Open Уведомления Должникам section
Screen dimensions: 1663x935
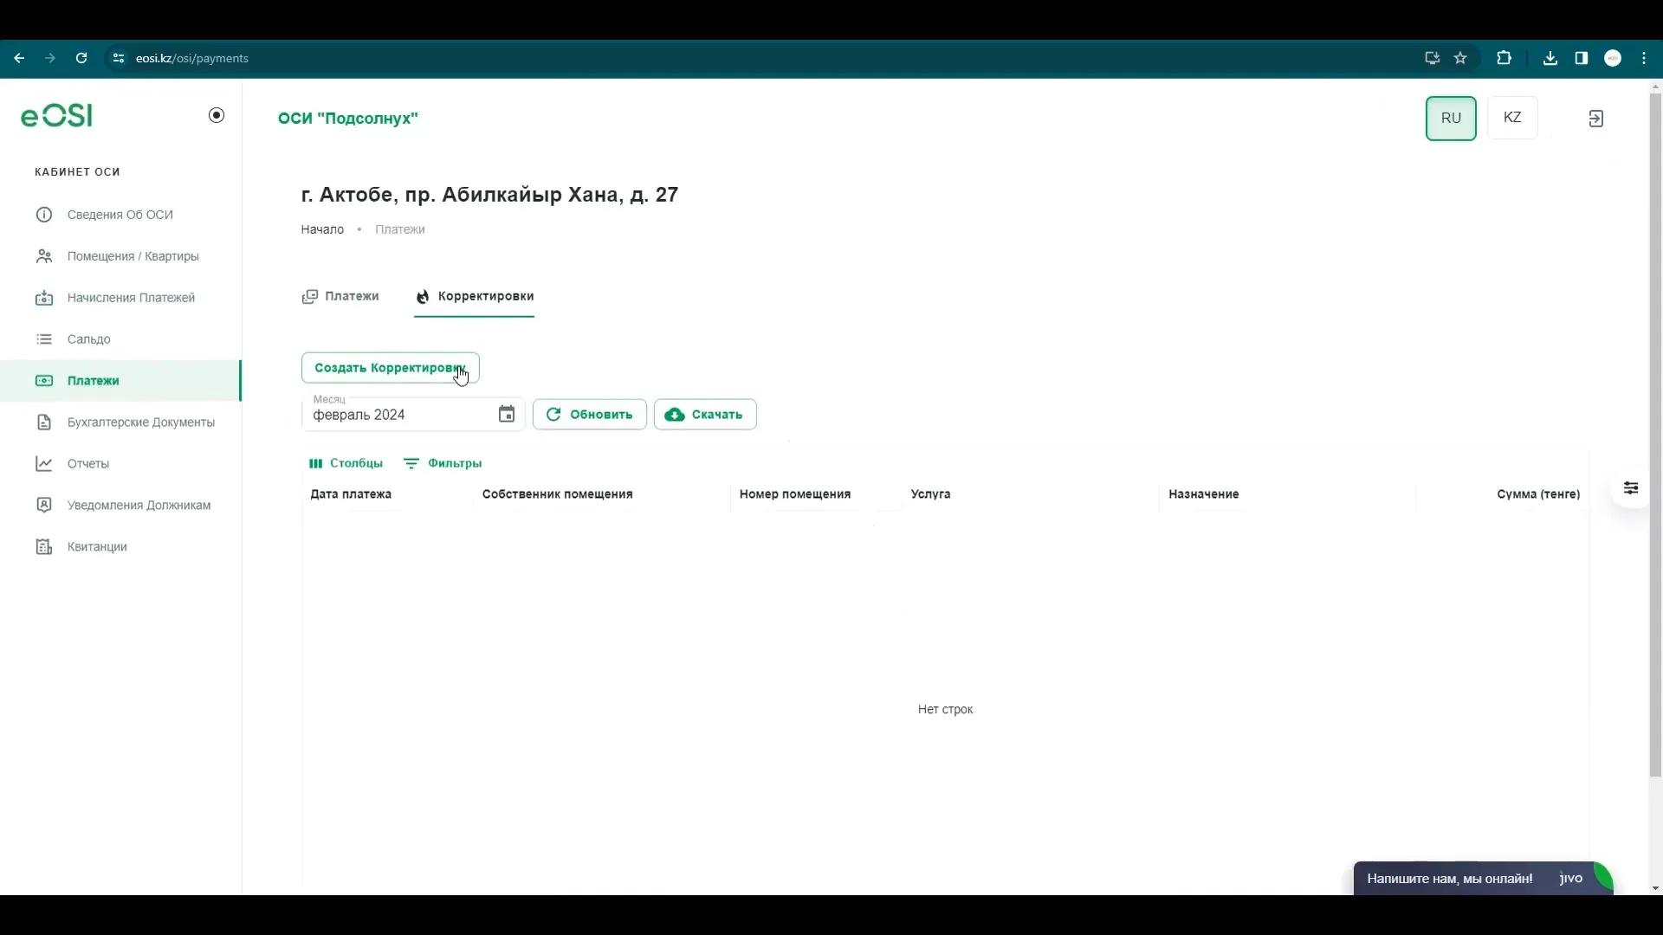click(120, 506)
